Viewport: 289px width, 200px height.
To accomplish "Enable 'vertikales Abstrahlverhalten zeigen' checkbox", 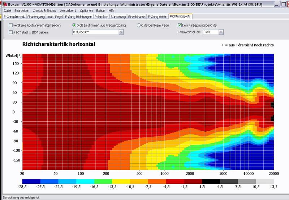I will coord(10,26).
